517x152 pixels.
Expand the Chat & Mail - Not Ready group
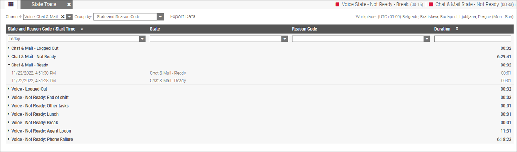tap(9, 57)
